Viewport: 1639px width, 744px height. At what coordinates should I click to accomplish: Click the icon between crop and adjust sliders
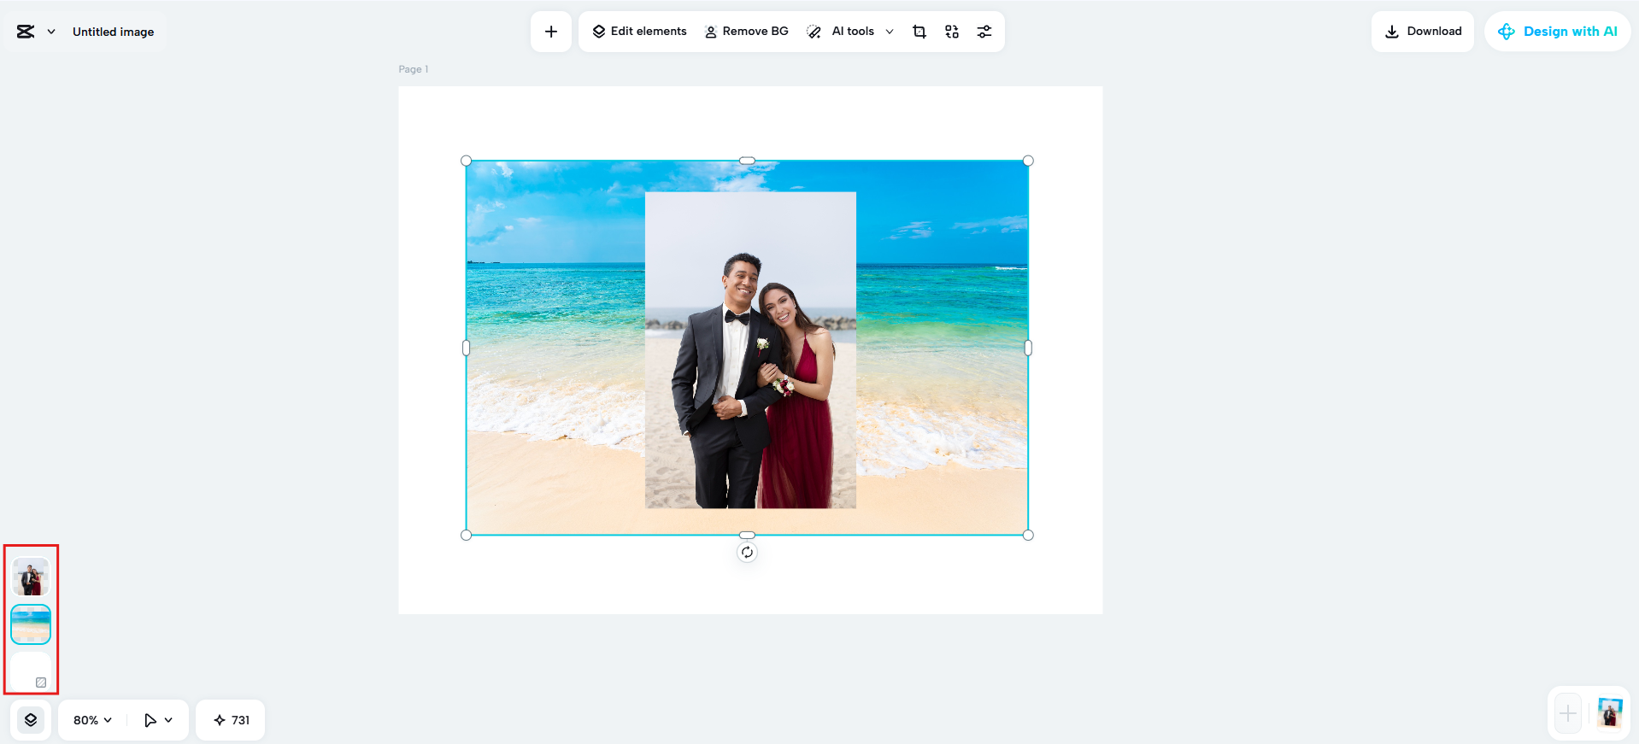(x=952, y=32)
